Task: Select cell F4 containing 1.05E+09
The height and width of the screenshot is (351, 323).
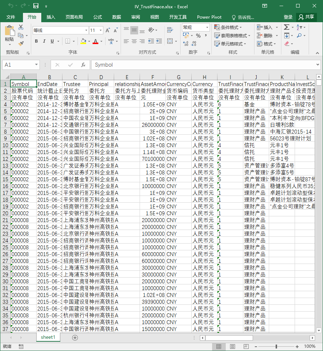Action: [x=153, y=105]
